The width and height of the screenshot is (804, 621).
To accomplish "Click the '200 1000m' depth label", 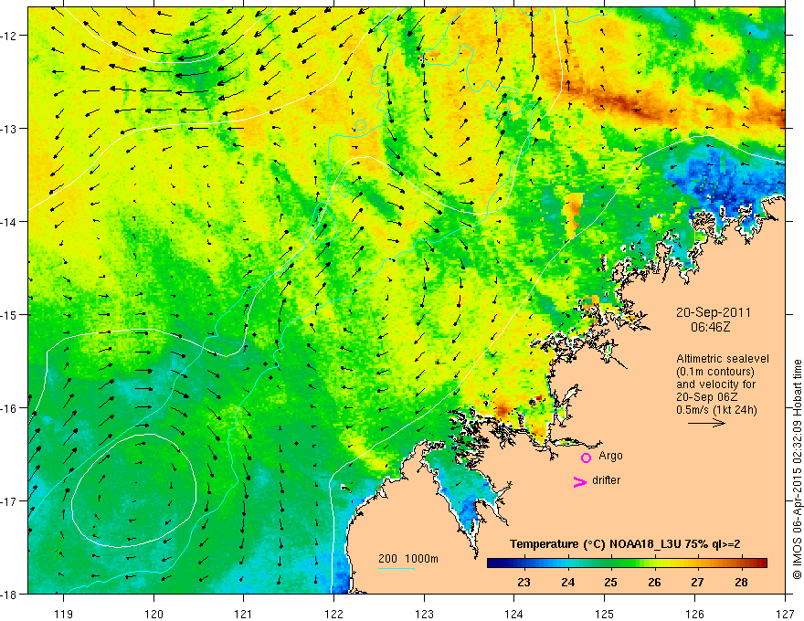I will [x=408, y=559].
